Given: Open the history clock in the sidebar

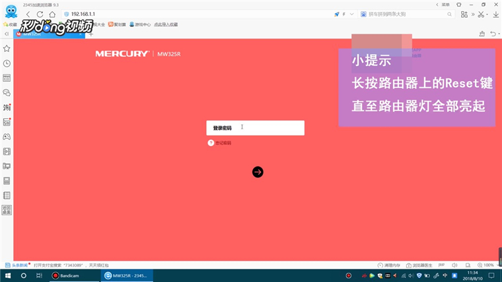Looking at the screenshot, I should [x=7, y=63].
